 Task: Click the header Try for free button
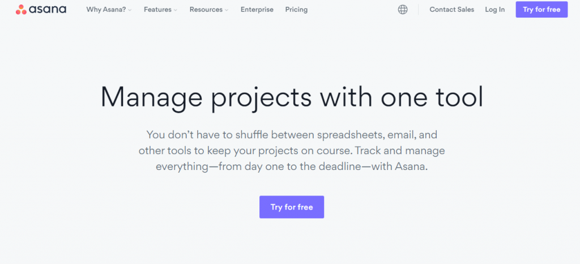click(541, 10)
